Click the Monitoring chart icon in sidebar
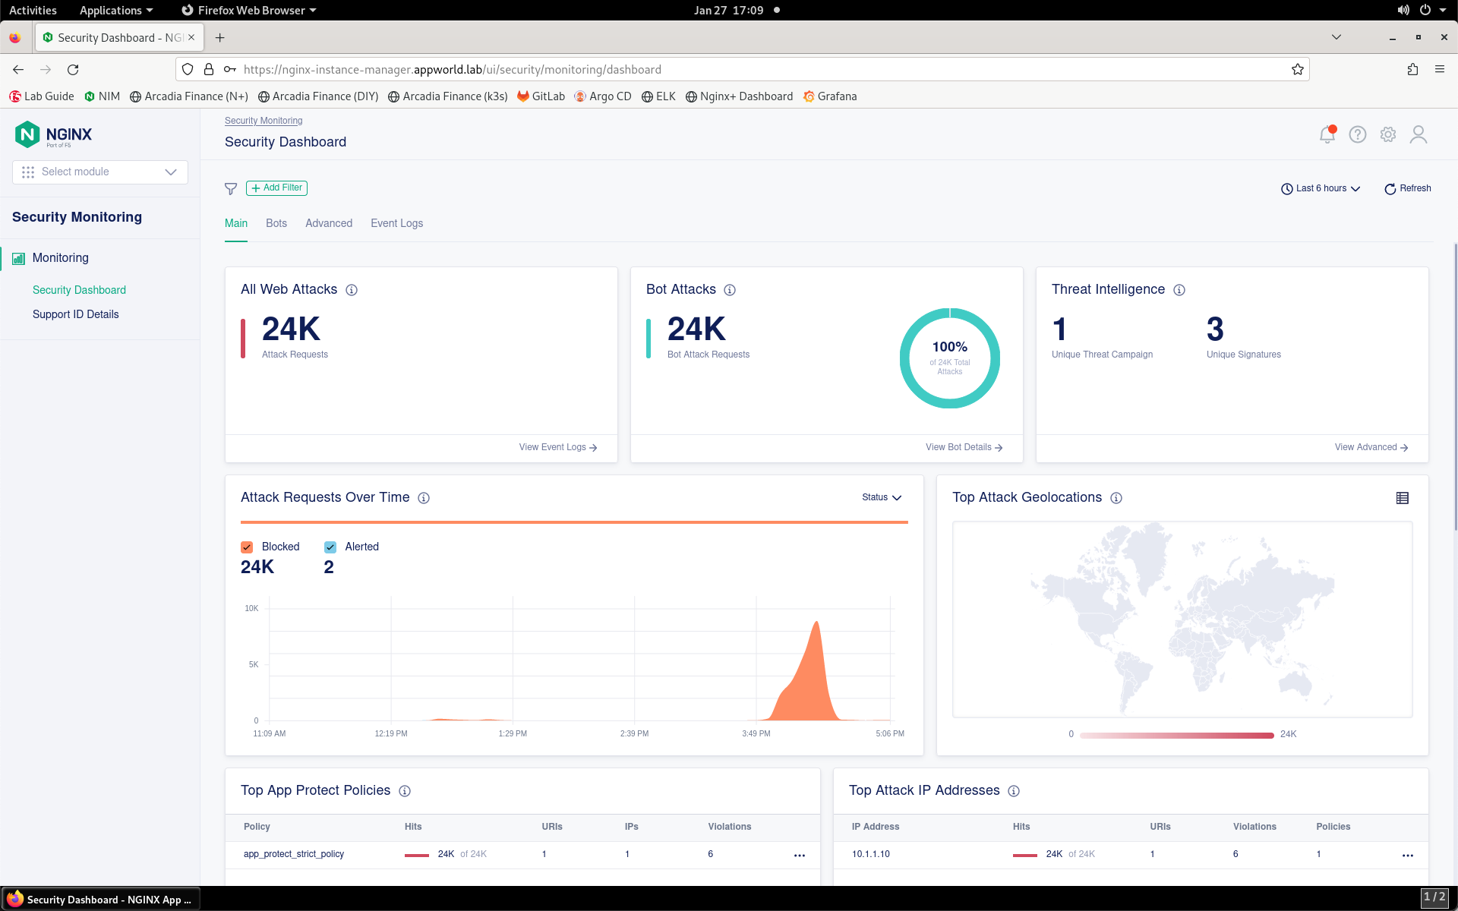 point(18,259)
